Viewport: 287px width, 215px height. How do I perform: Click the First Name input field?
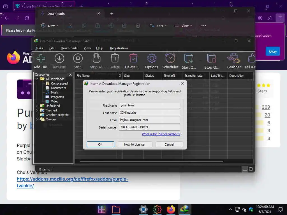coord(150,106)
